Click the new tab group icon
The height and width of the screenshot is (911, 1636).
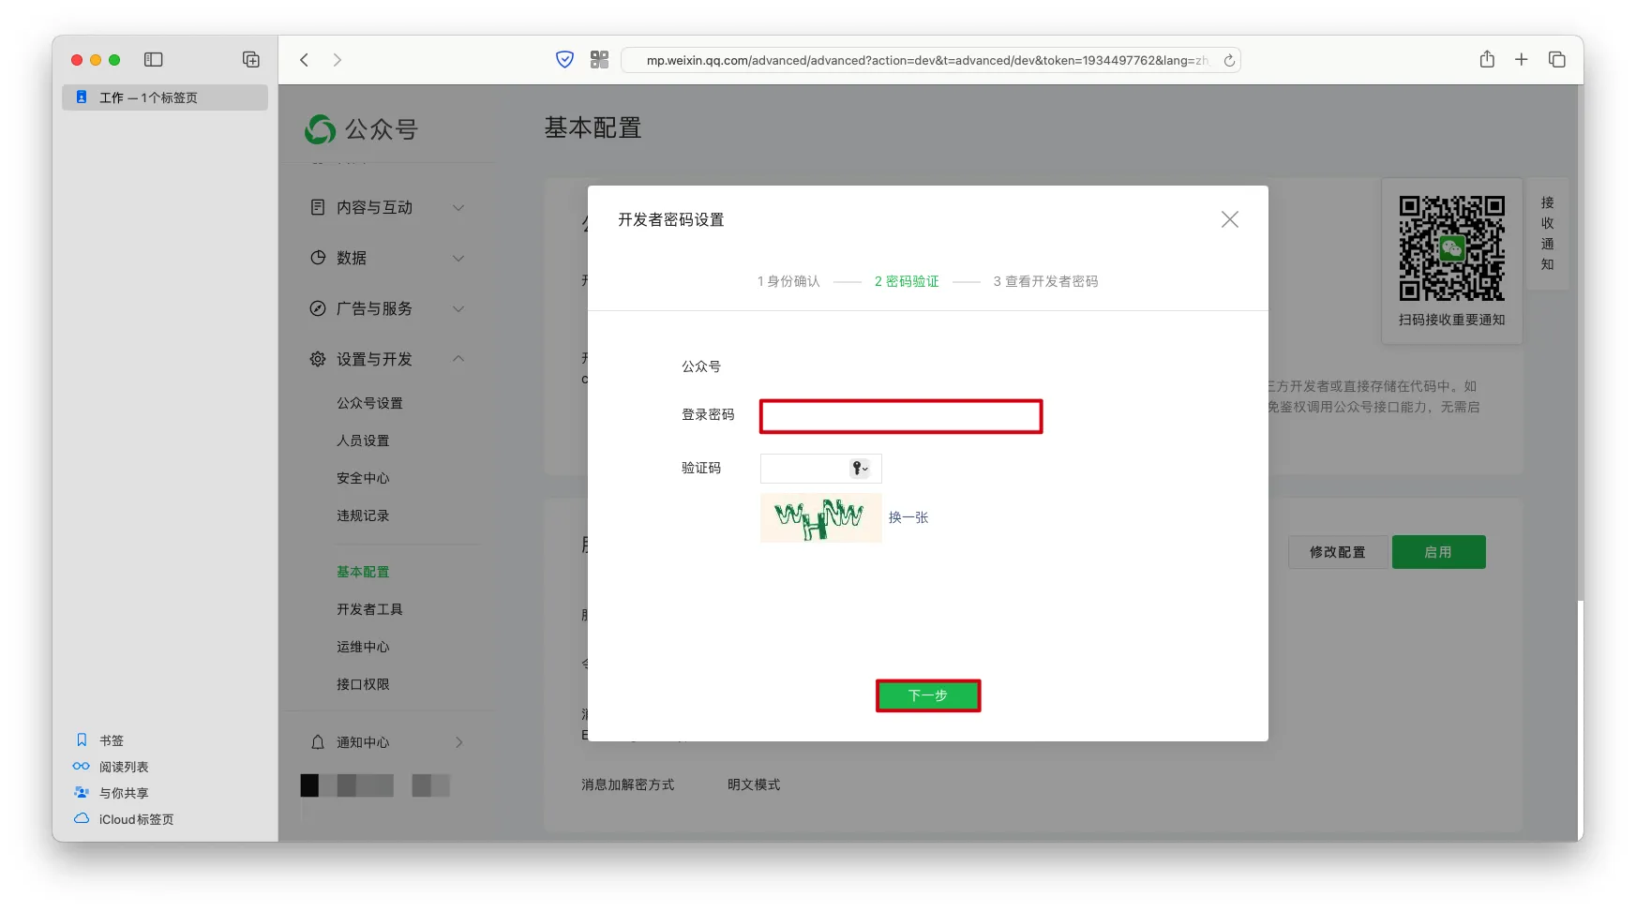point(251,60)
